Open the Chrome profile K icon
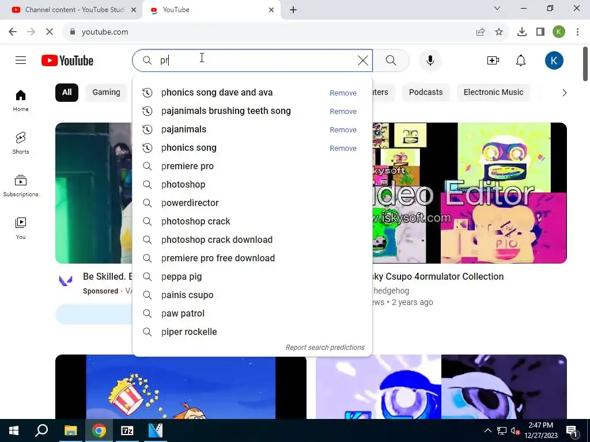Viewport: 590px width, 442px height. (559, 32)
